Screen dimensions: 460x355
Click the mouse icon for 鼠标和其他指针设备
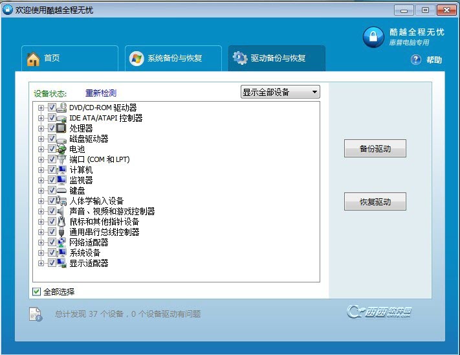[61, 222]
